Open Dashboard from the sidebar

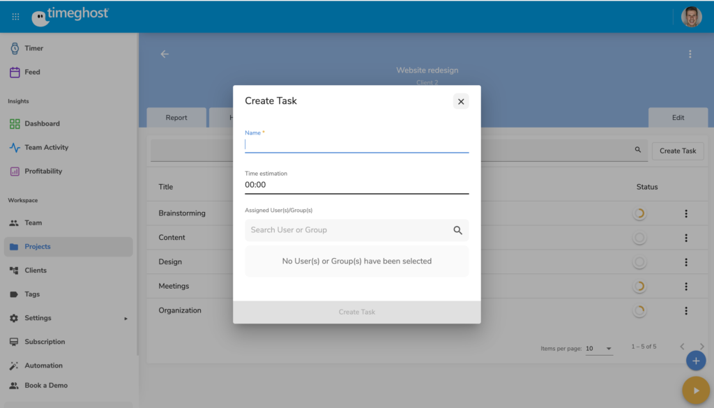point(42,123)
